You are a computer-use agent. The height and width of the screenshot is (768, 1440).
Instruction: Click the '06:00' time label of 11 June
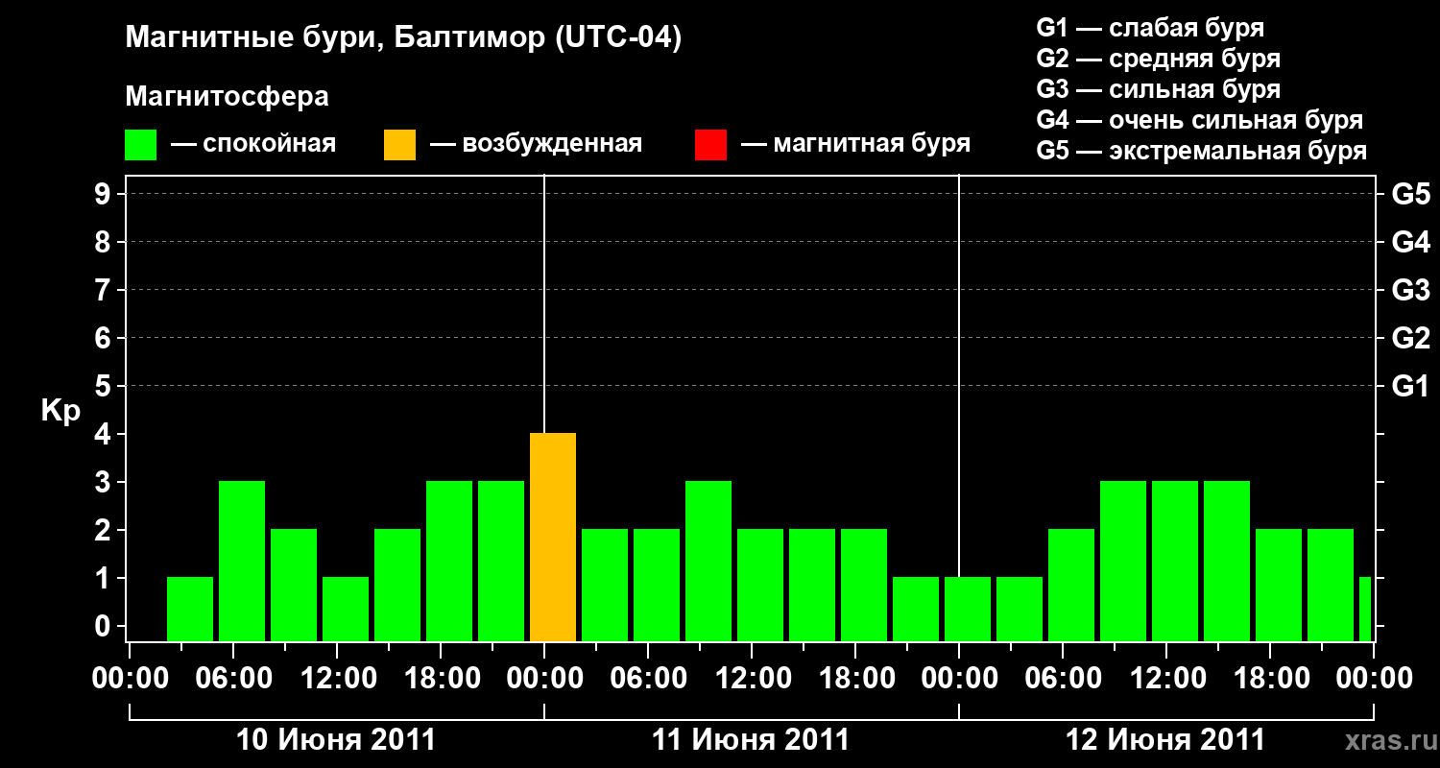[648, 679]
